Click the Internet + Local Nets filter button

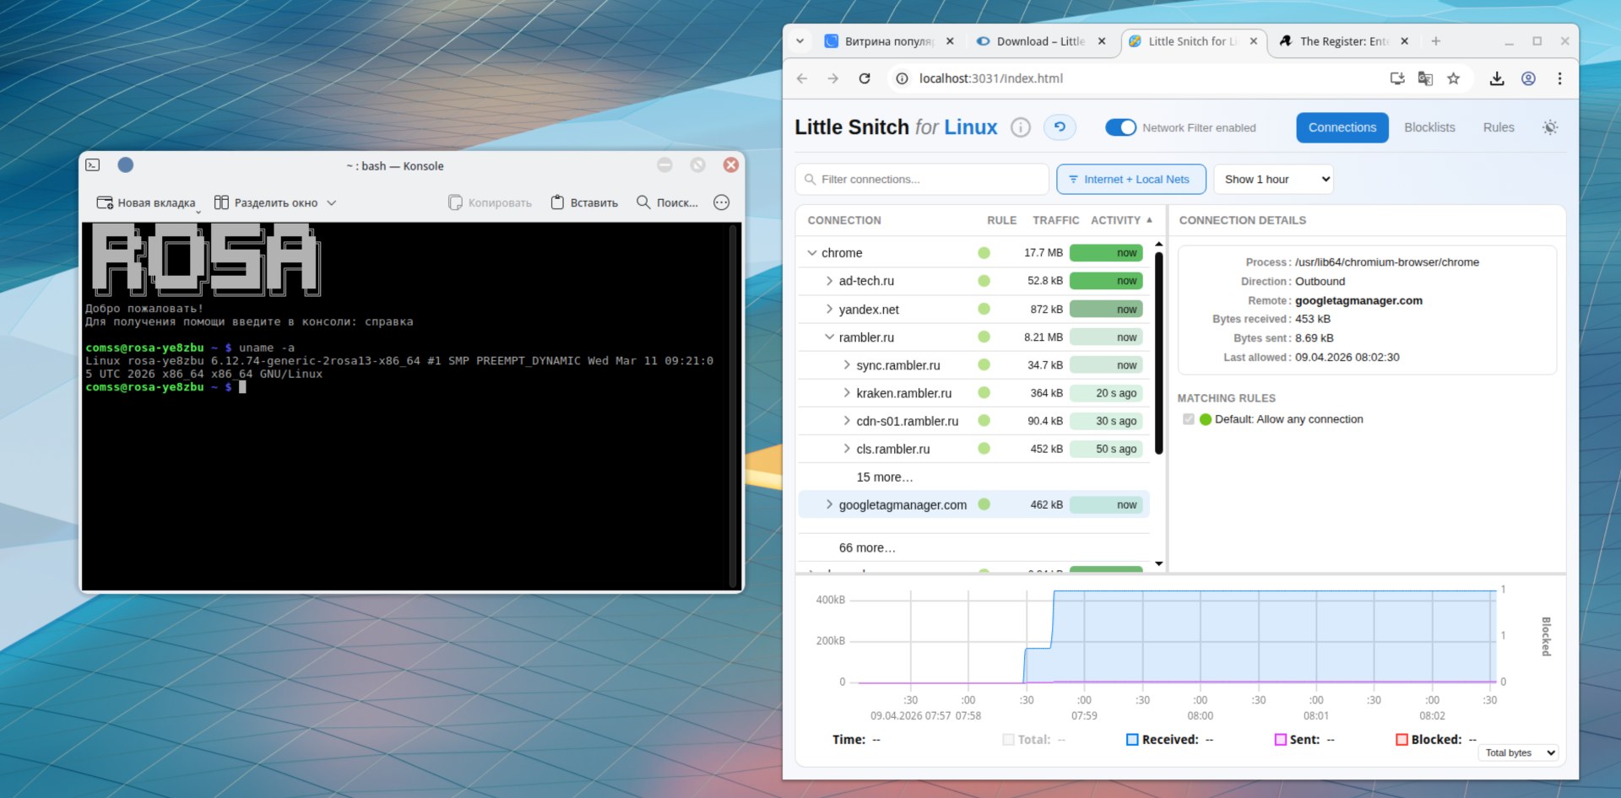1130,179
